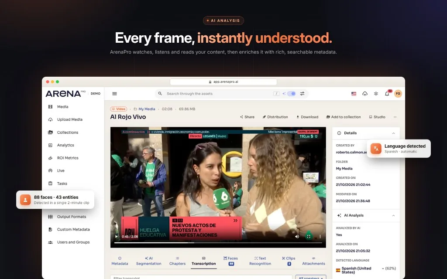Follow the My Media breadcrumb link
This screenshot has width=447, height=279.
tap(147, 109)
